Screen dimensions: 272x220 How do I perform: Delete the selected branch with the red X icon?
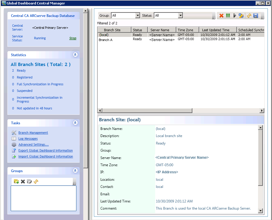coord(221,15)
